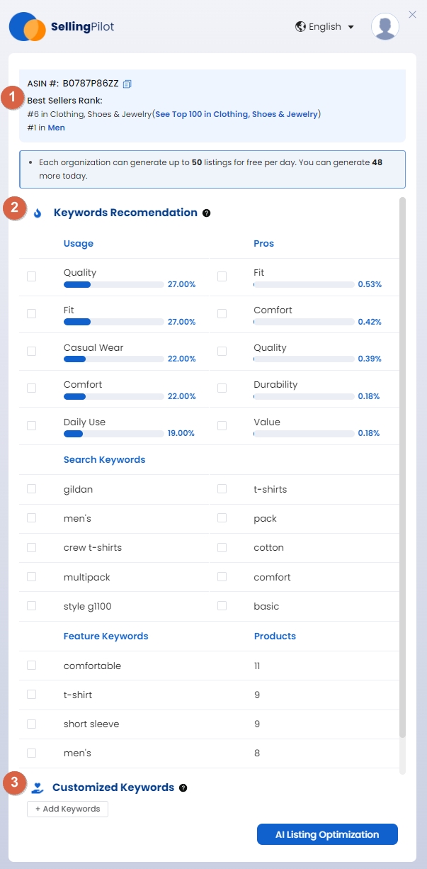Open the English language dropdown
427x869 pixels.
pyautogui.click(x=325, y=27)
